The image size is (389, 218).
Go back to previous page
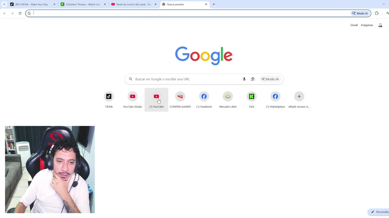tap(5, 13)
